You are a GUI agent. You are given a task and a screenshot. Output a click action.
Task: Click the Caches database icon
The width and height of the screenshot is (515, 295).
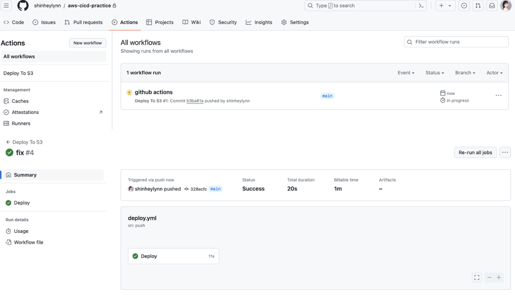click(x=6, y=101)
